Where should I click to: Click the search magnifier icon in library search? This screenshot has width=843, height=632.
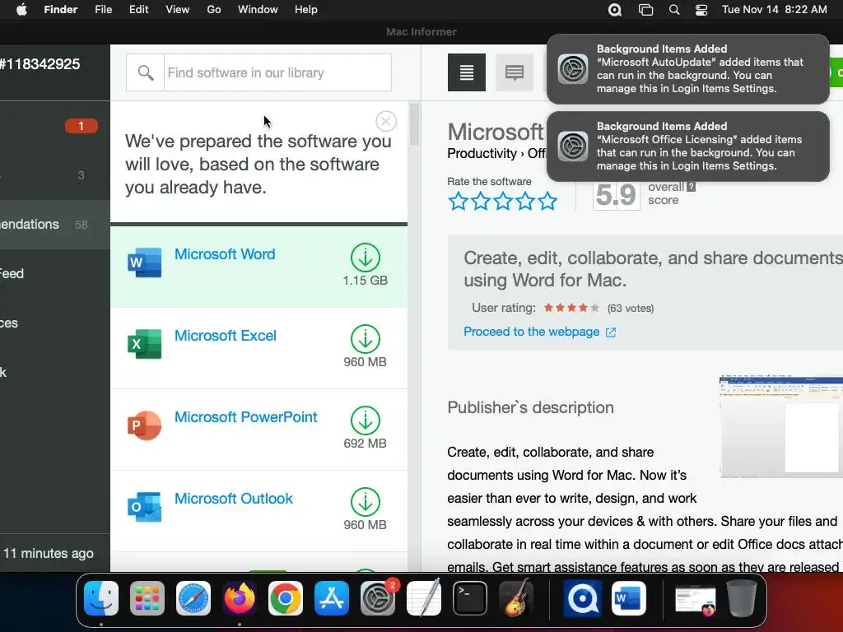145,72
